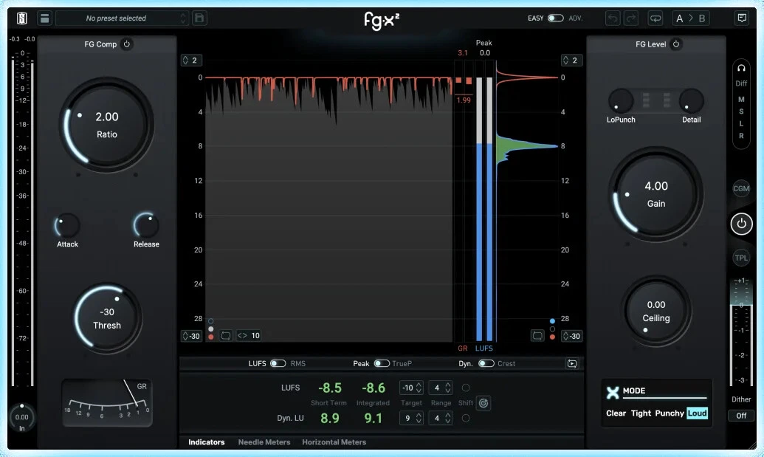
Task: Select Punchy mode
Action: click(670, 413)
